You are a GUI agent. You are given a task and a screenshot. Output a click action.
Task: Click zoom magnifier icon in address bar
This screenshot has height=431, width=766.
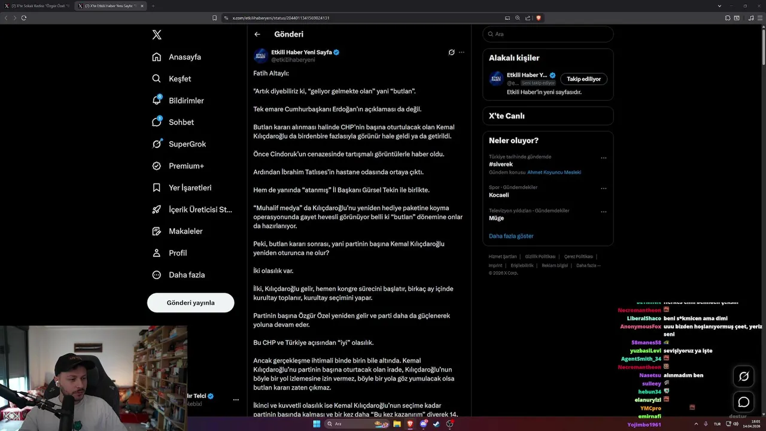517,18
